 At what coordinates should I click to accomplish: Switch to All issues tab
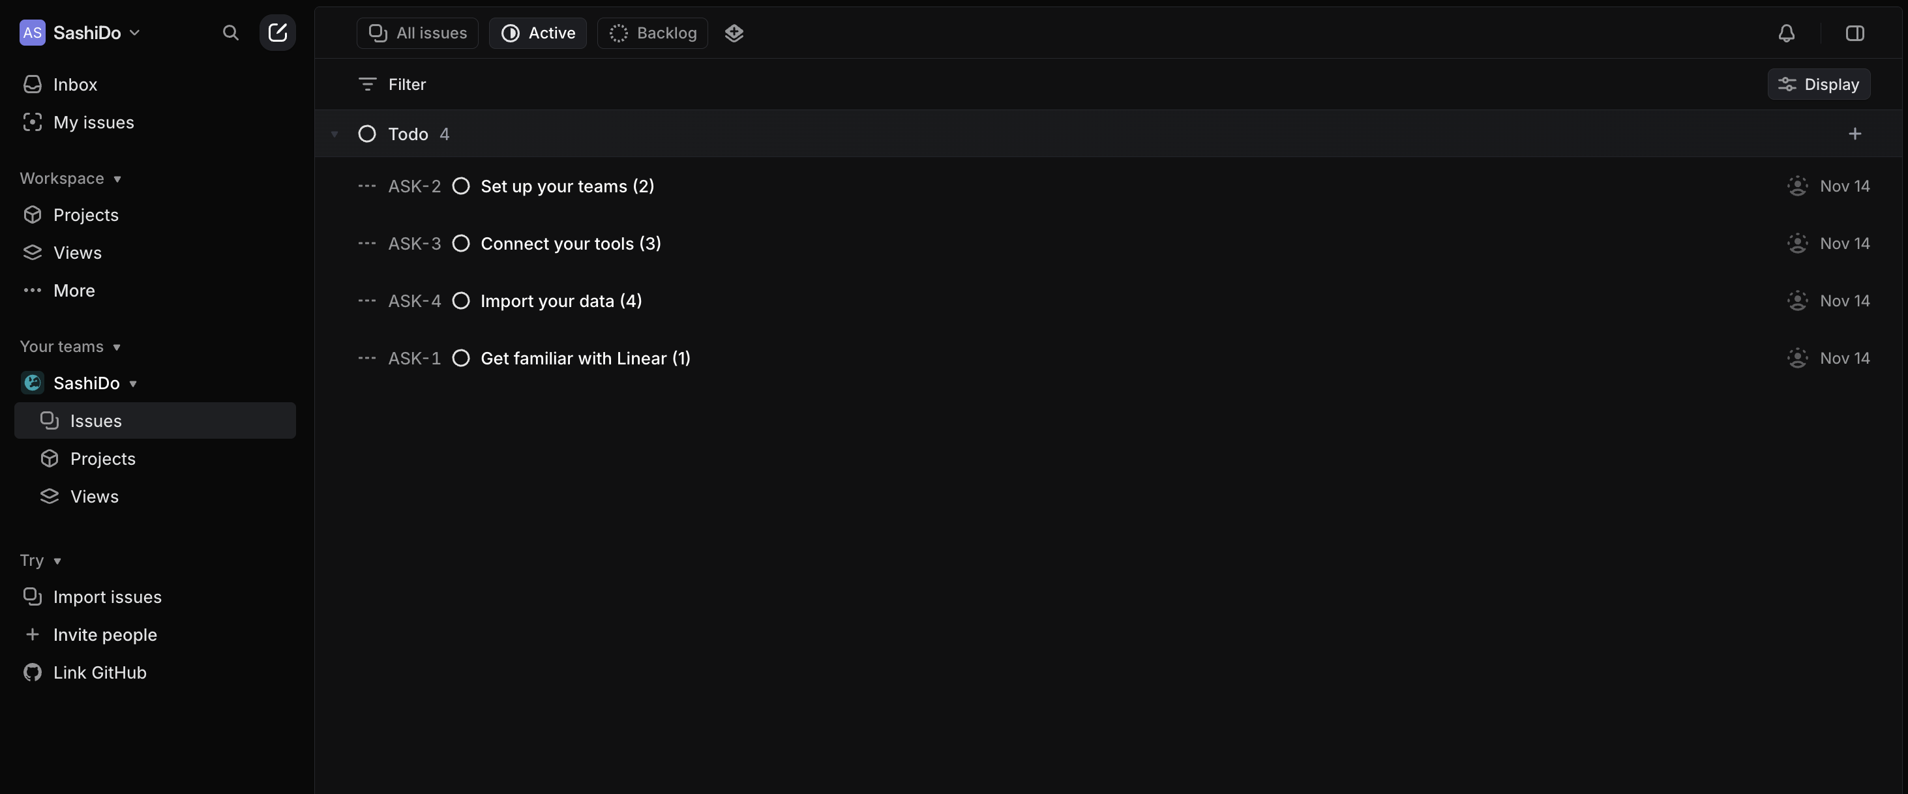tap(418, 33)
